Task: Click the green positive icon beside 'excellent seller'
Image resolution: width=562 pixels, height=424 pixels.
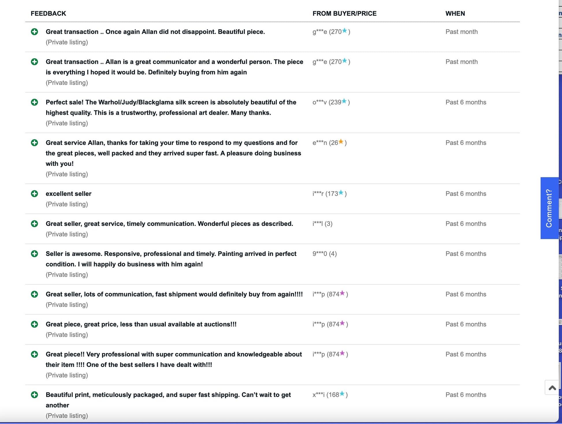Action: [x=34, y=194]
